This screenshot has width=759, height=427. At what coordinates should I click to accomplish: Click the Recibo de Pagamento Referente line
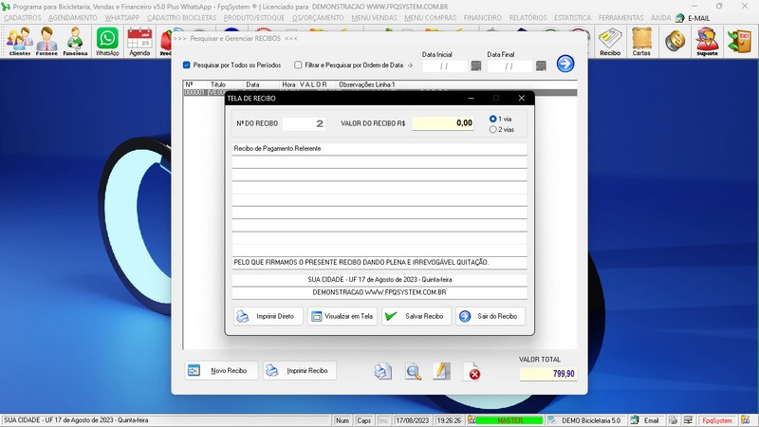(x=379, y=149)
